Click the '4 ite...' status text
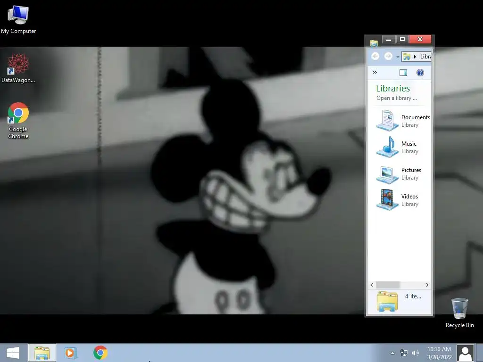 point(413,296)
